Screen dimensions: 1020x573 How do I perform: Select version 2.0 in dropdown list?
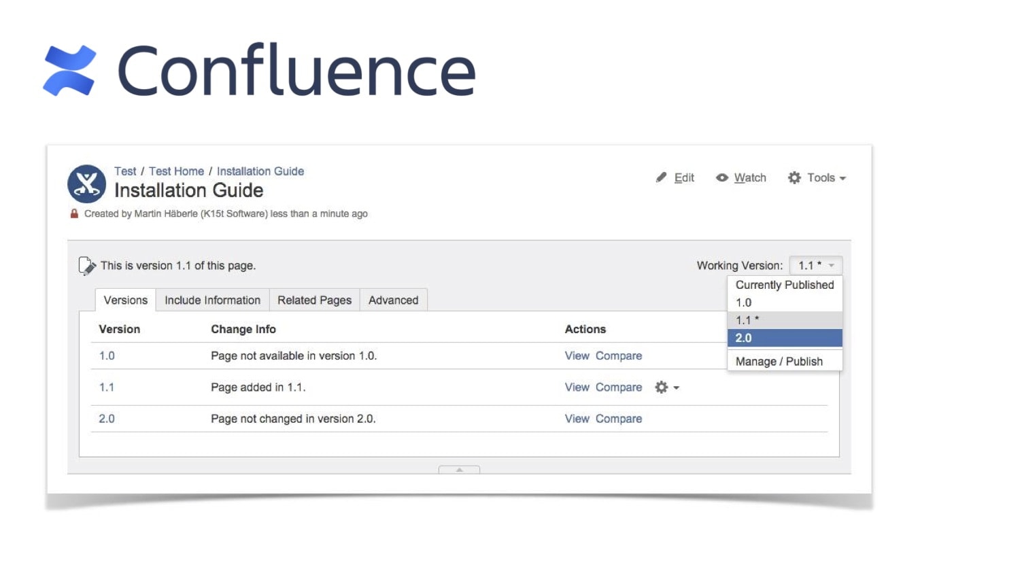785,338
